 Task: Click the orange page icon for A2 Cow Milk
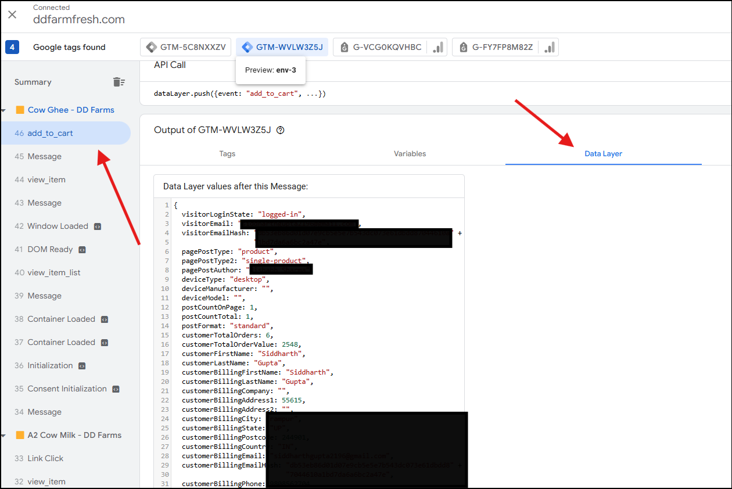tap(20, 435)
